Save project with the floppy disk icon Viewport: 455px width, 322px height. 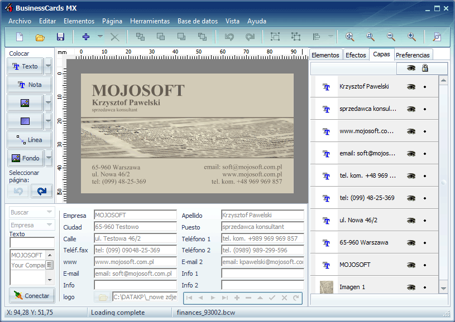(60, 37)
